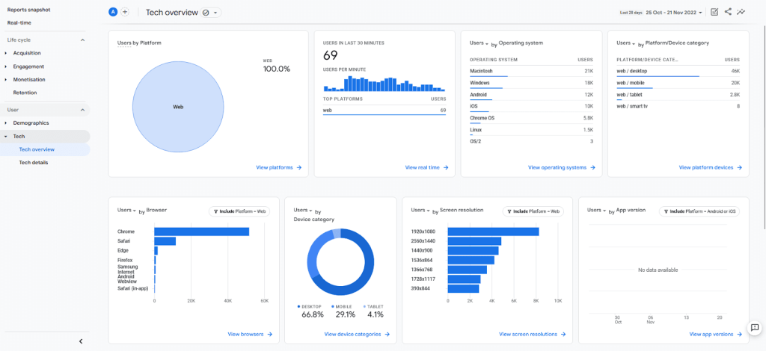Viewport: 766px width, 351px height.
Task: Open Users metric dropdown in Platform/Device category card
Action: coord(626,43)
